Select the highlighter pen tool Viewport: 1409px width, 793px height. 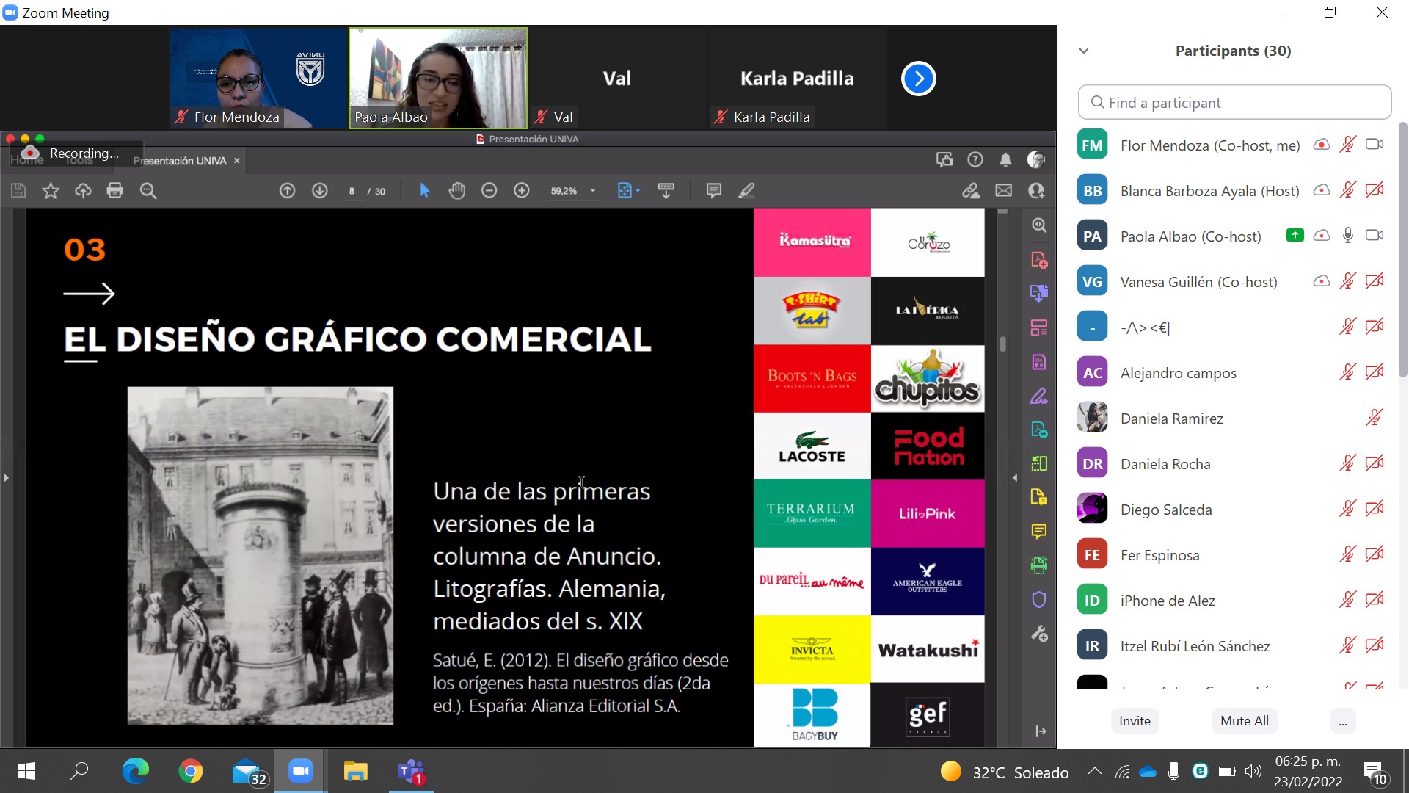point(746,191)
